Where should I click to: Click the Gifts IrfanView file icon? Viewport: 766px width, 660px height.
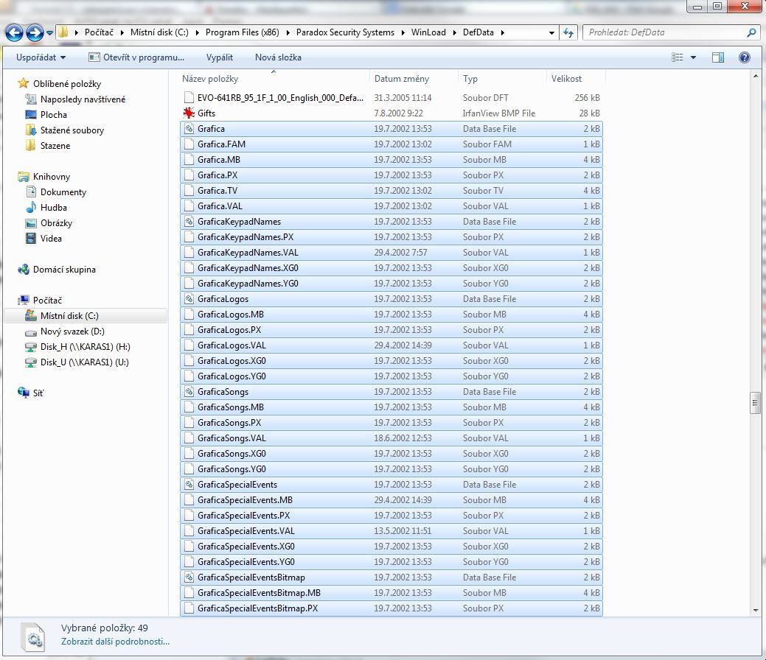(x=189, y=113)
